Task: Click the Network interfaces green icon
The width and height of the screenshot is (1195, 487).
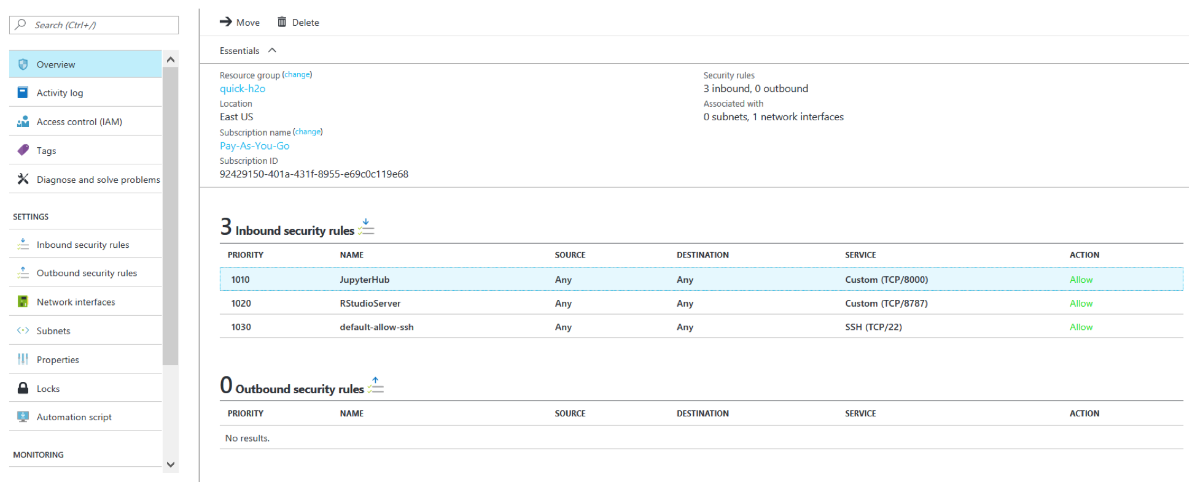Action: [x=23, y=302]
